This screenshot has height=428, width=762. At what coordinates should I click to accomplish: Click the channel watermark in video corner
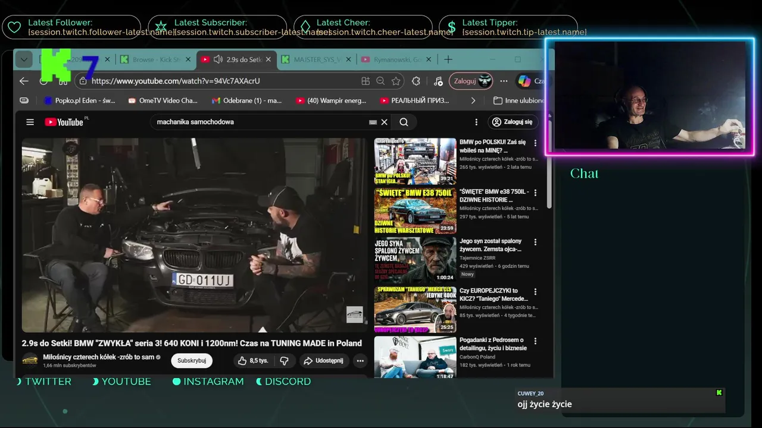pyautogui.click(x=354, y=314)
